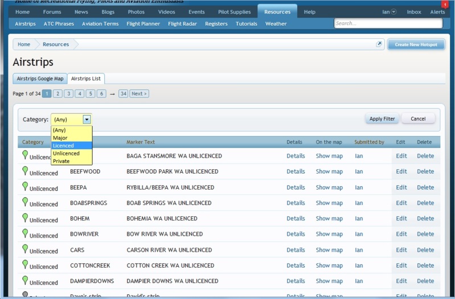Image resolution: width=455 pixels, height=299 pixels.
Task: Click Resources in the breadcrumb
Action: tap(56, 44)
